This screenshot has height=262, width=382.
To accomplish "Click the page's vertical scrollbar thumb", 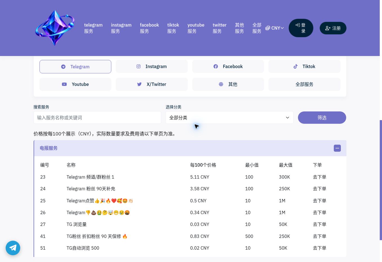I will coord(381,180).
